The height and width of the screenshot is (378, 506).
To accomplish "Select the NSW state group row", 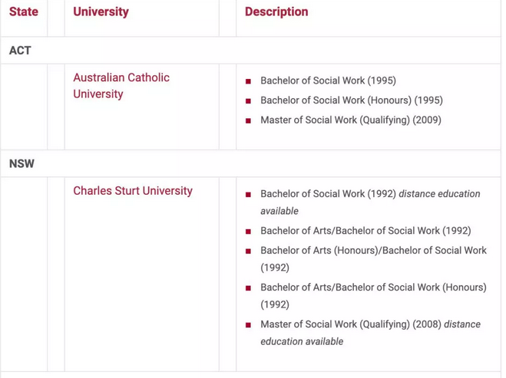I will click(x=22, y=164).
